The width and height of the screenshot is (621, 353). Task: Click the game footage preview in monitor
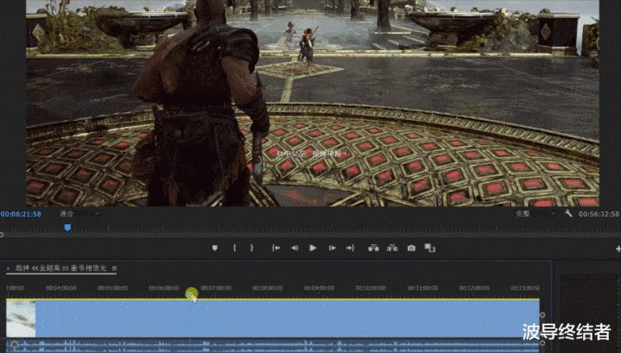click(x=313, y=103)
